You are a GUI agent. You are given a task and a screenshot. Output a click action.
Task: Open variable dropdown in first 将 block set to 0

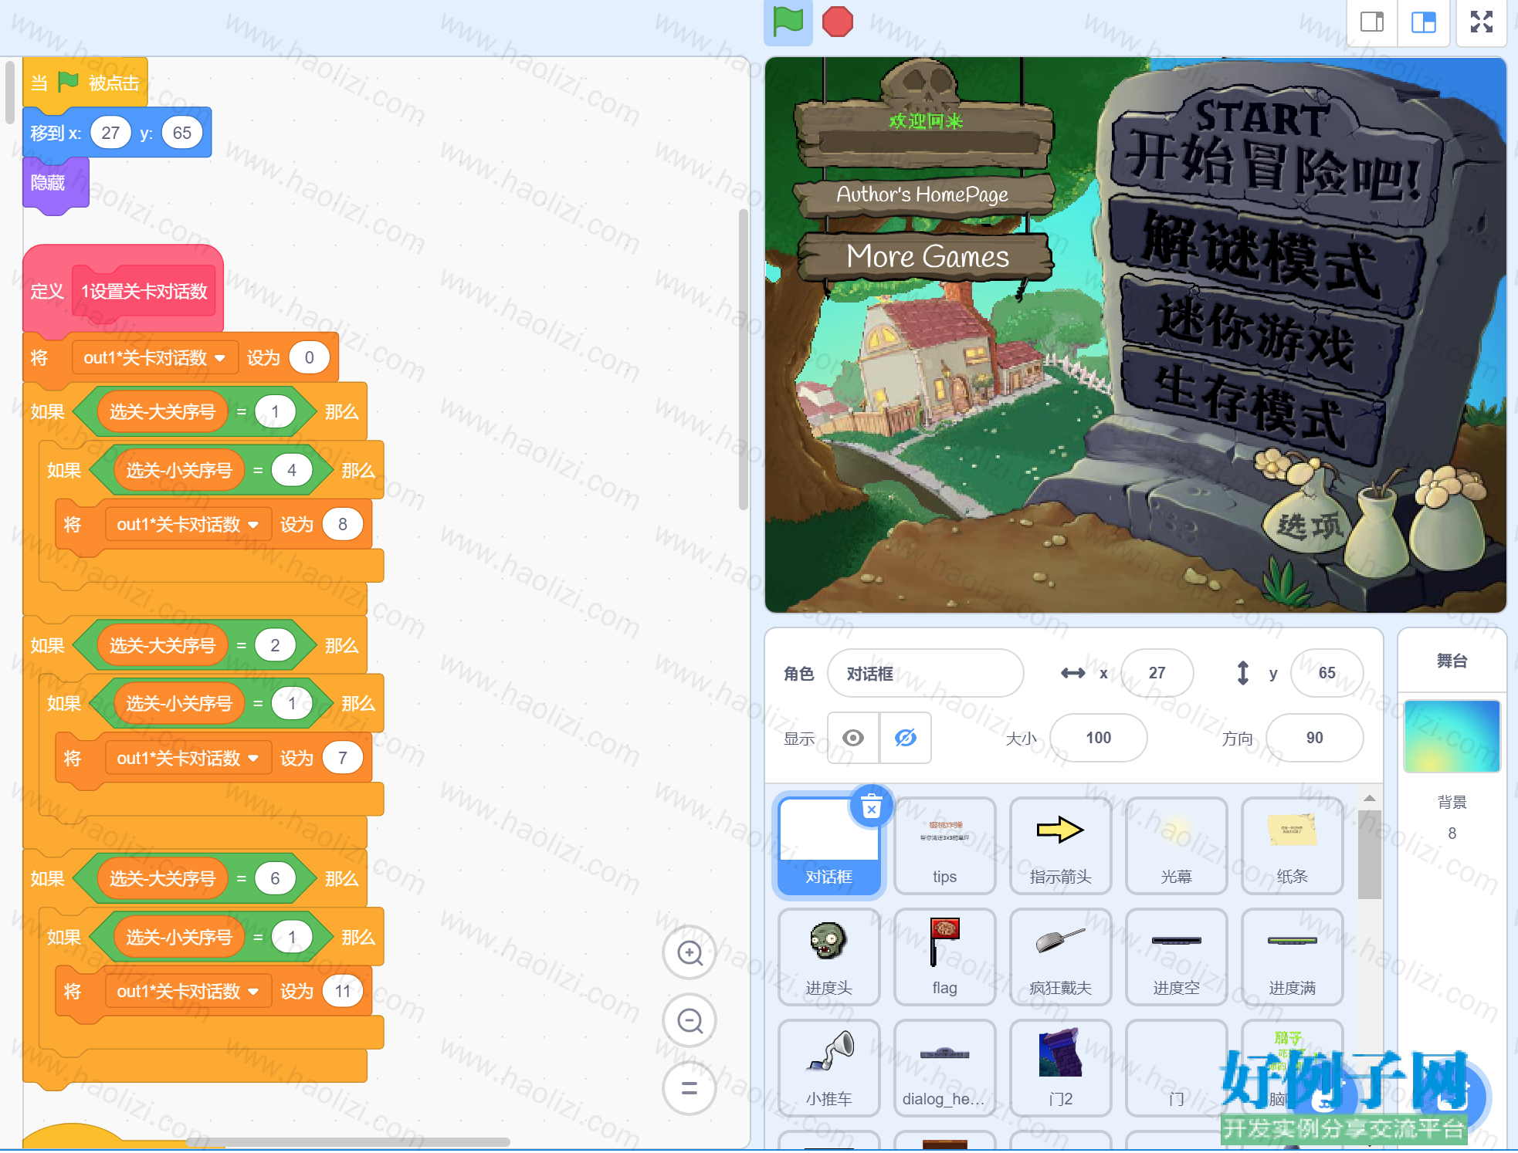tap(154, 358)
